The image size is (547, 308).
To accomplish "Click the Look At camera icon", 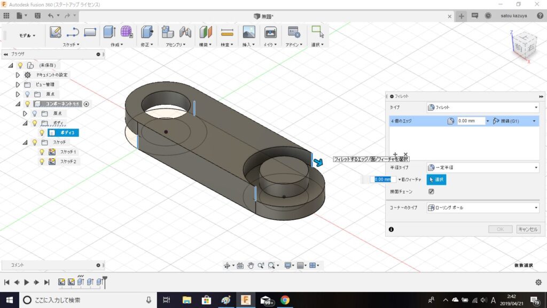I will [x=240, y=266].
